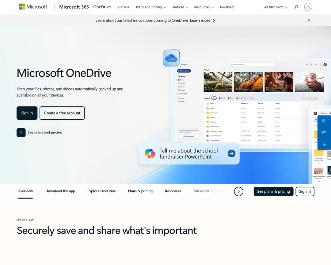Screen dimensions: 331x265
Task: Expand the Features menu
Action: (180, 7)
